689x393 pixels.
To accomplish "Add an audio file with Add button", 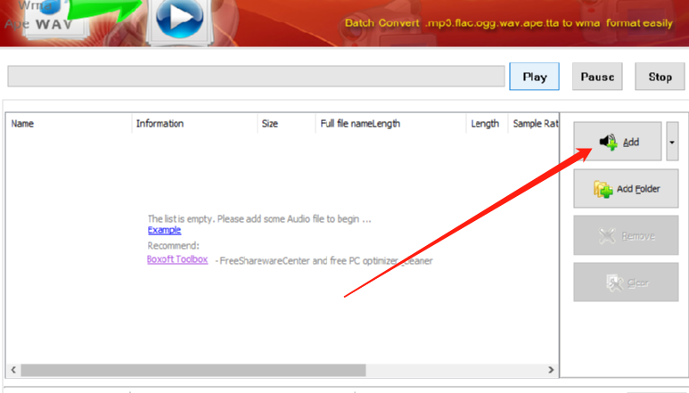I will (x=617, y=142).
